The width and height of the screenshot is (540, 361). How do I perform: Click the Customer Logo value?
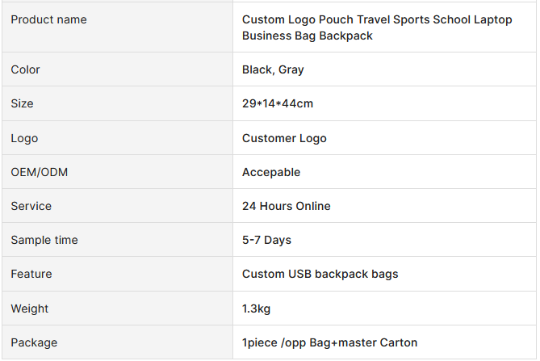click(x=284, y=138)
